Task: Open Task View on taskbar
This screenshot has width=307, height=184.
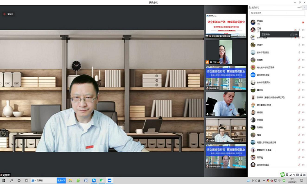Action: tap(27, 180)
